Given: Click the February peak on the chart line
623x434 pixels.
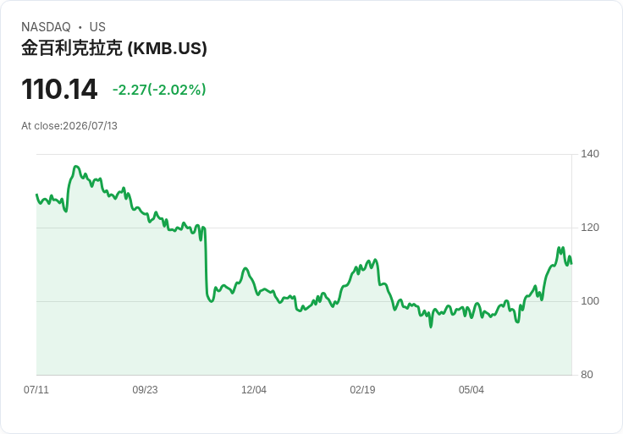Looking at the screenshot, I should point(375,260).
